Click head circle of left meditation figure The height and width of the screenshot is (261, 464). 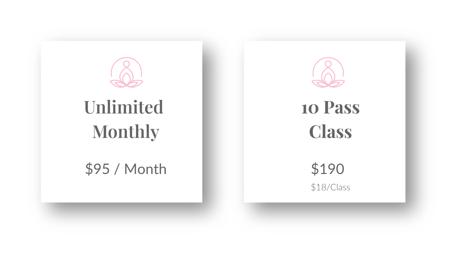coord(126,64)
